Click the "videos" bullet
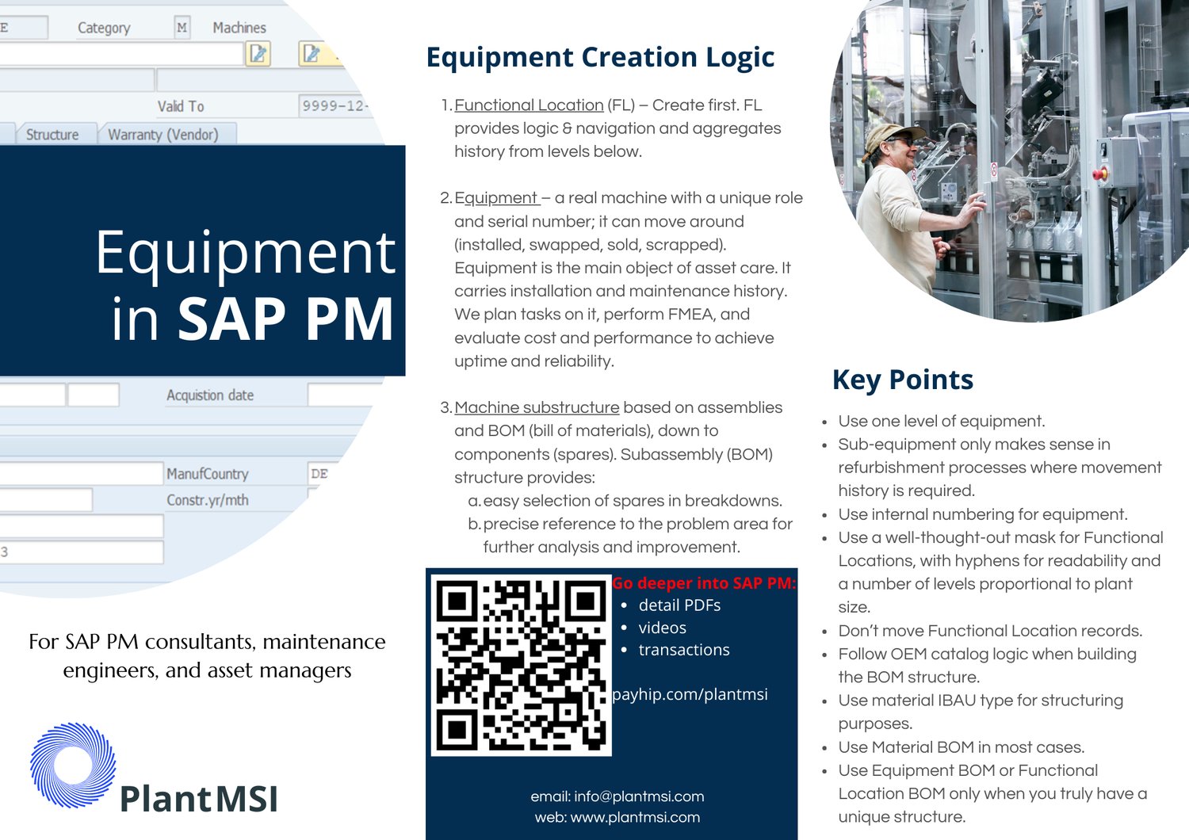The height and width of the screenshot is (840, 1189). point(662,628)
